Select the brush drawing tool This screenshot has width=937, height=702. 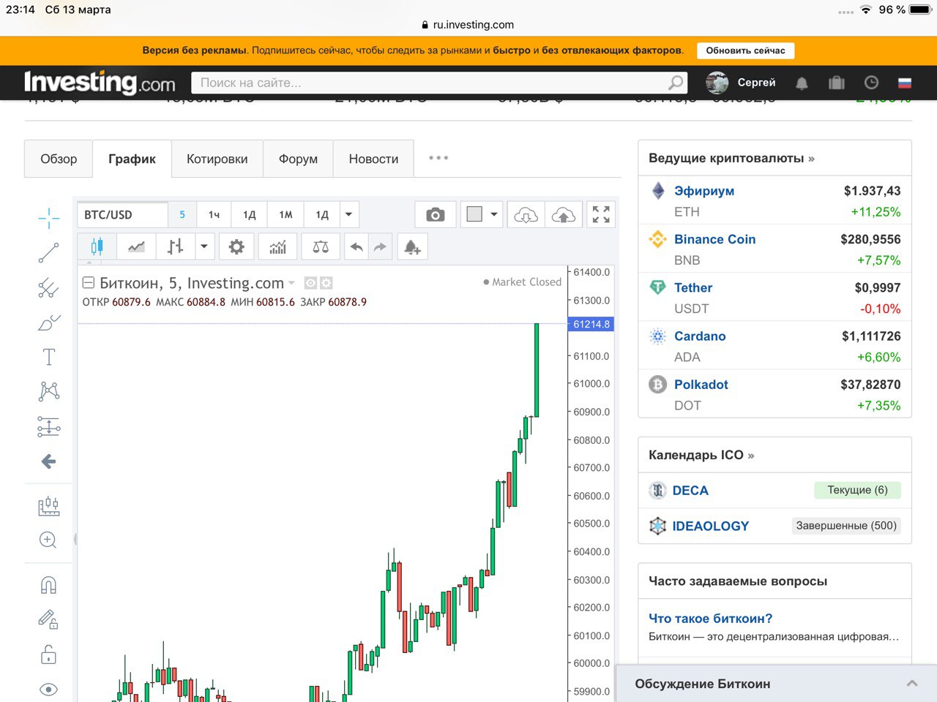48,322
